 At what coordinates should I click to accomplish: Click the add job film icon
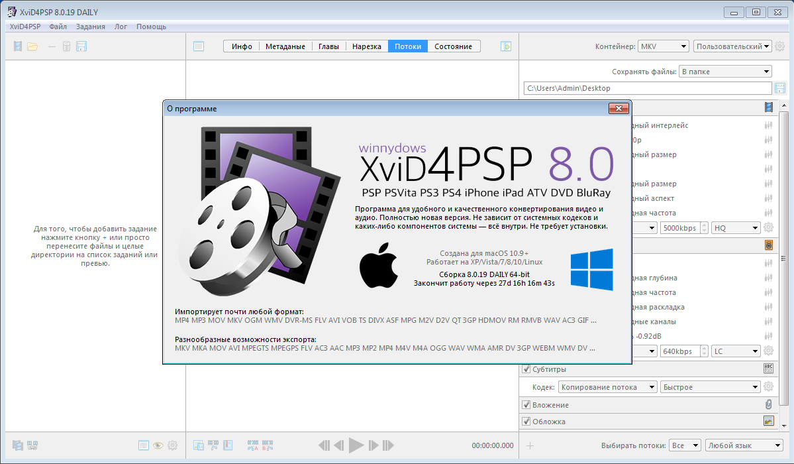[18, 46]
